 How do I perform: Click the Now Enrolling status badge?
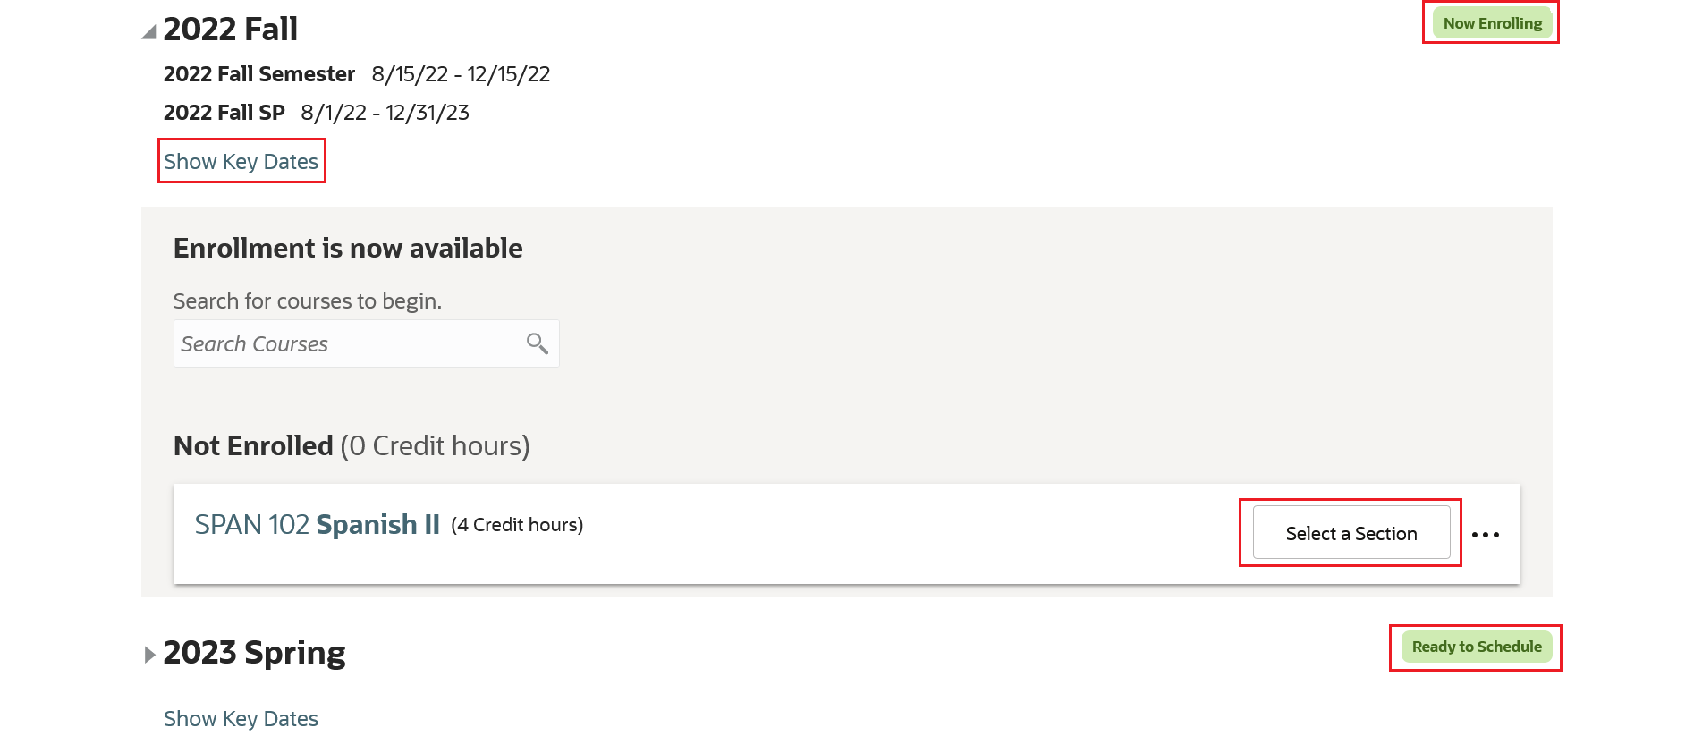pyautogui.click(x=1492, y=23)
